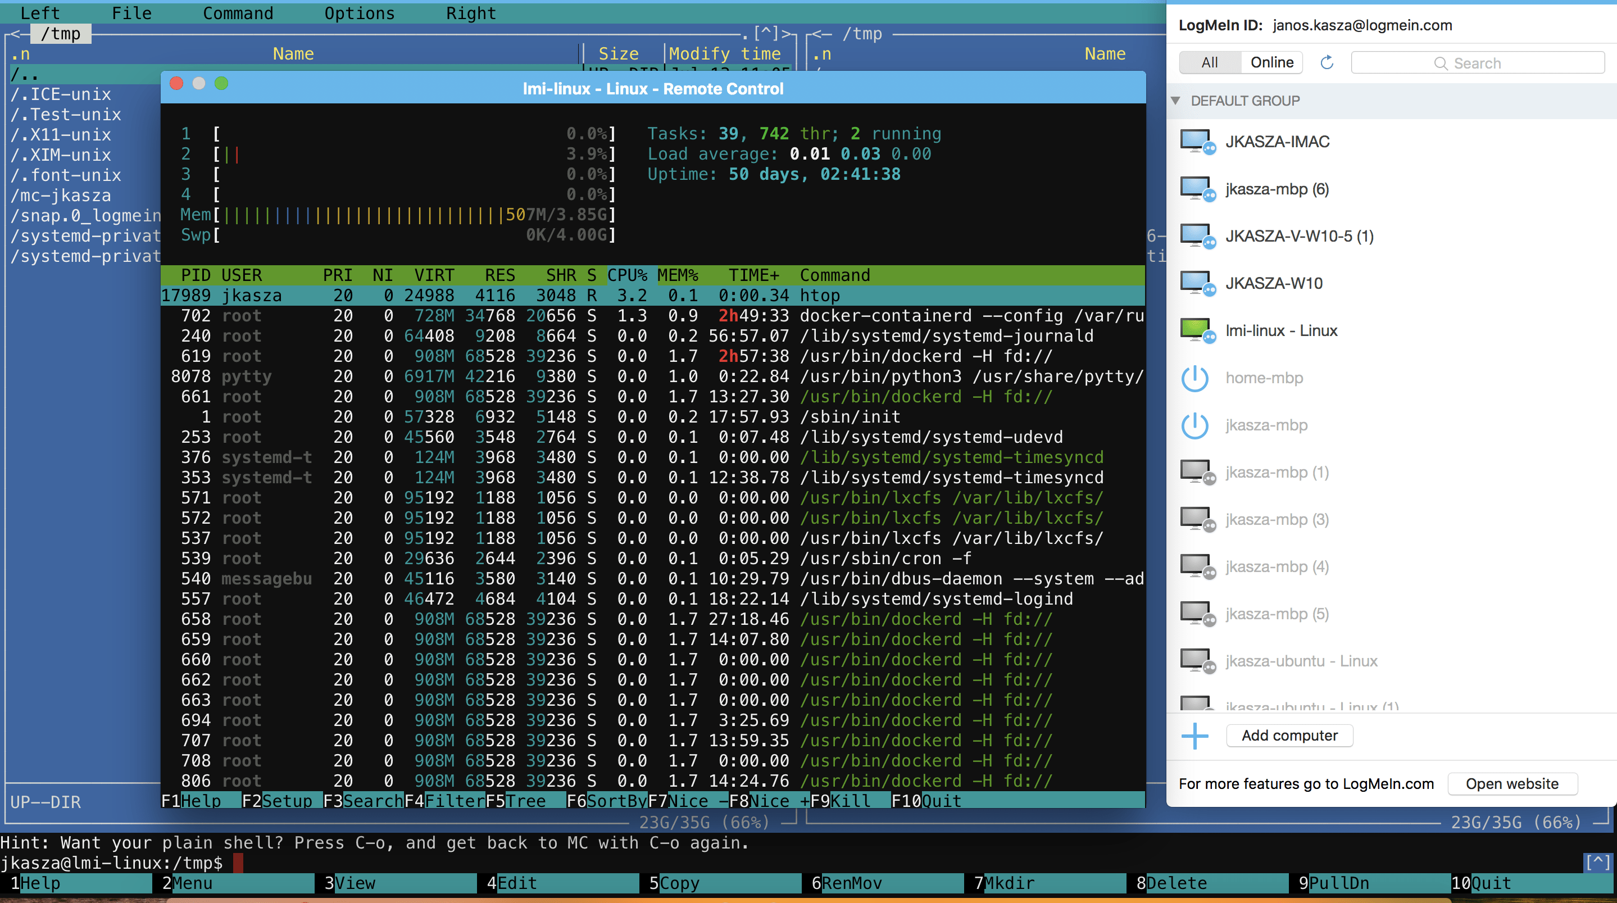Viewport: 1617px width, 903px height.
Task: Click the blue plus add icon
Action: pos(1194,736)
